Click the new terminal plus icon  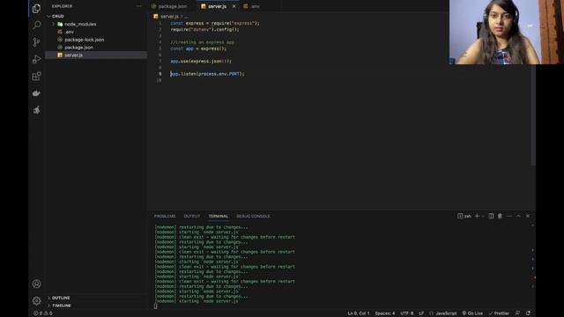477,216
